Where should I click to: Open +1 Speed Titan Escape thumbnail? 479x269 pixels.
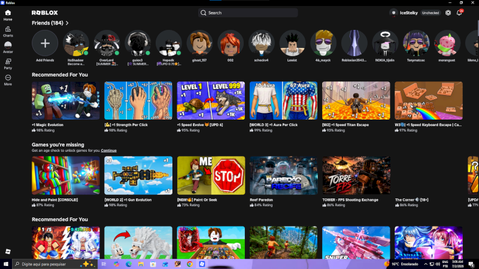(x=356, y=100)
